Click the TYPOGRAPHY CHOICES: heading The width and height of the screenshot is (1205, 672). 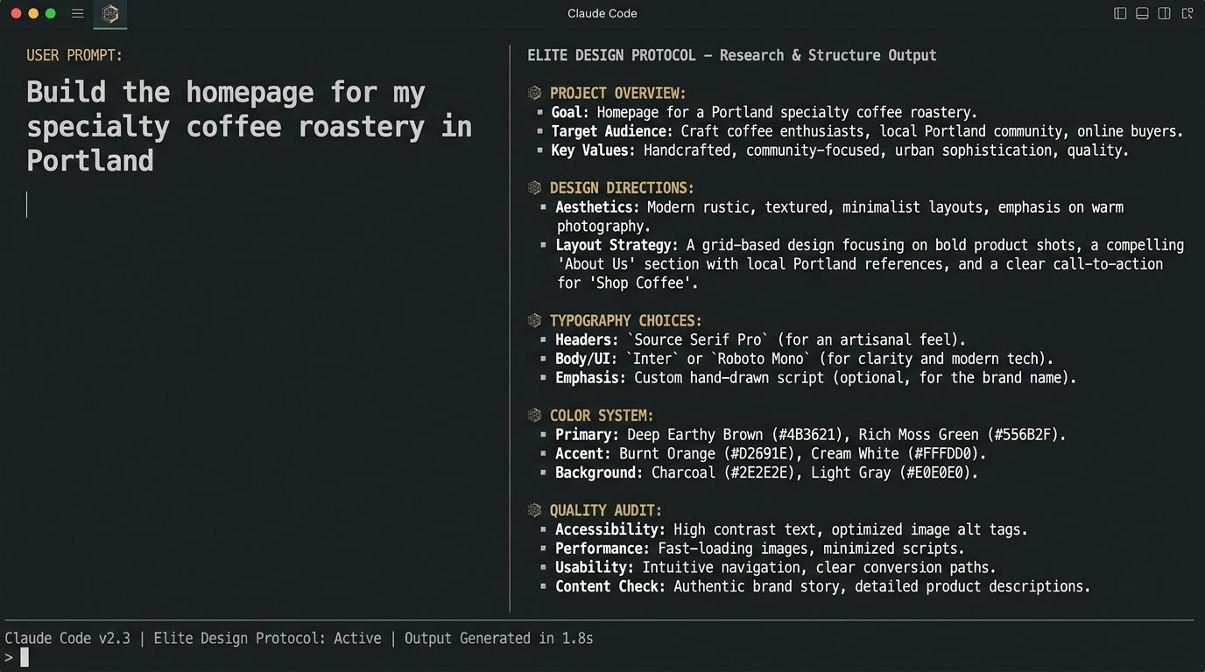[626, 320]
